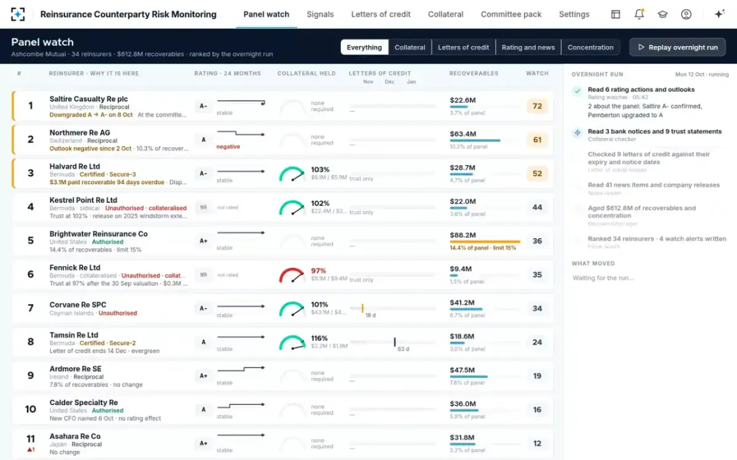Image resolution: width=737 pixels, height=460 pixels.
Task: Select the Everything filter
Action: 364,47
